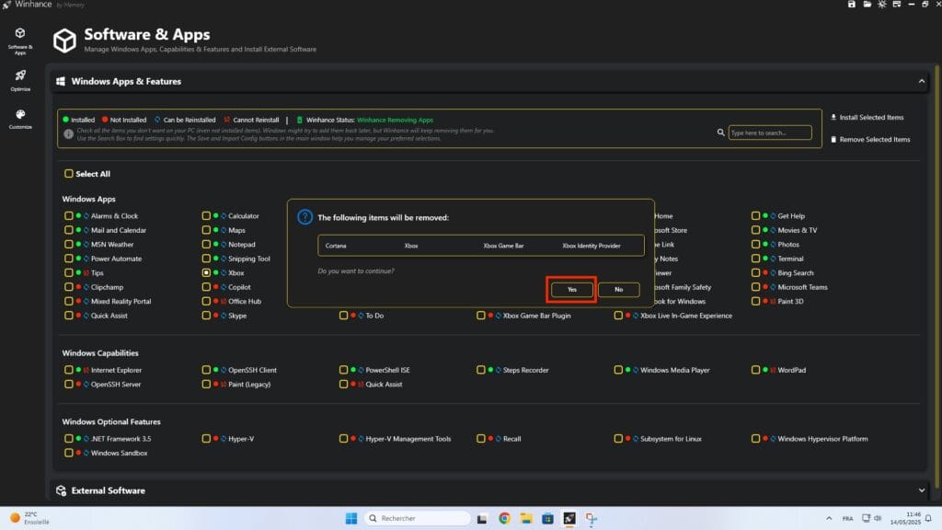Check the Hyper-V optional feature
Screen dimensions: 942x530
[206, 439]
